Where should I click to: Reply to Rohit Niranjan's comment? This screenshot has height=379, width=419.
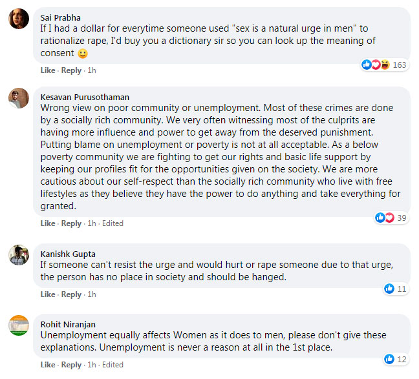(x=71, y=365)
